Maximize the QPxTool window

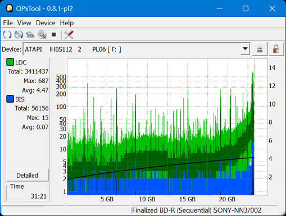click(x=246, y=8)
